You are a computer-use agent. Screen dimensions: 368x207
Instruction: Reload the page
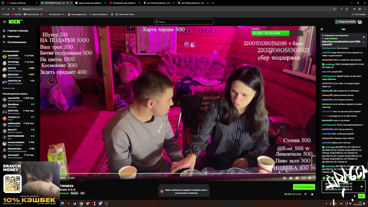(x=13, y=9)
